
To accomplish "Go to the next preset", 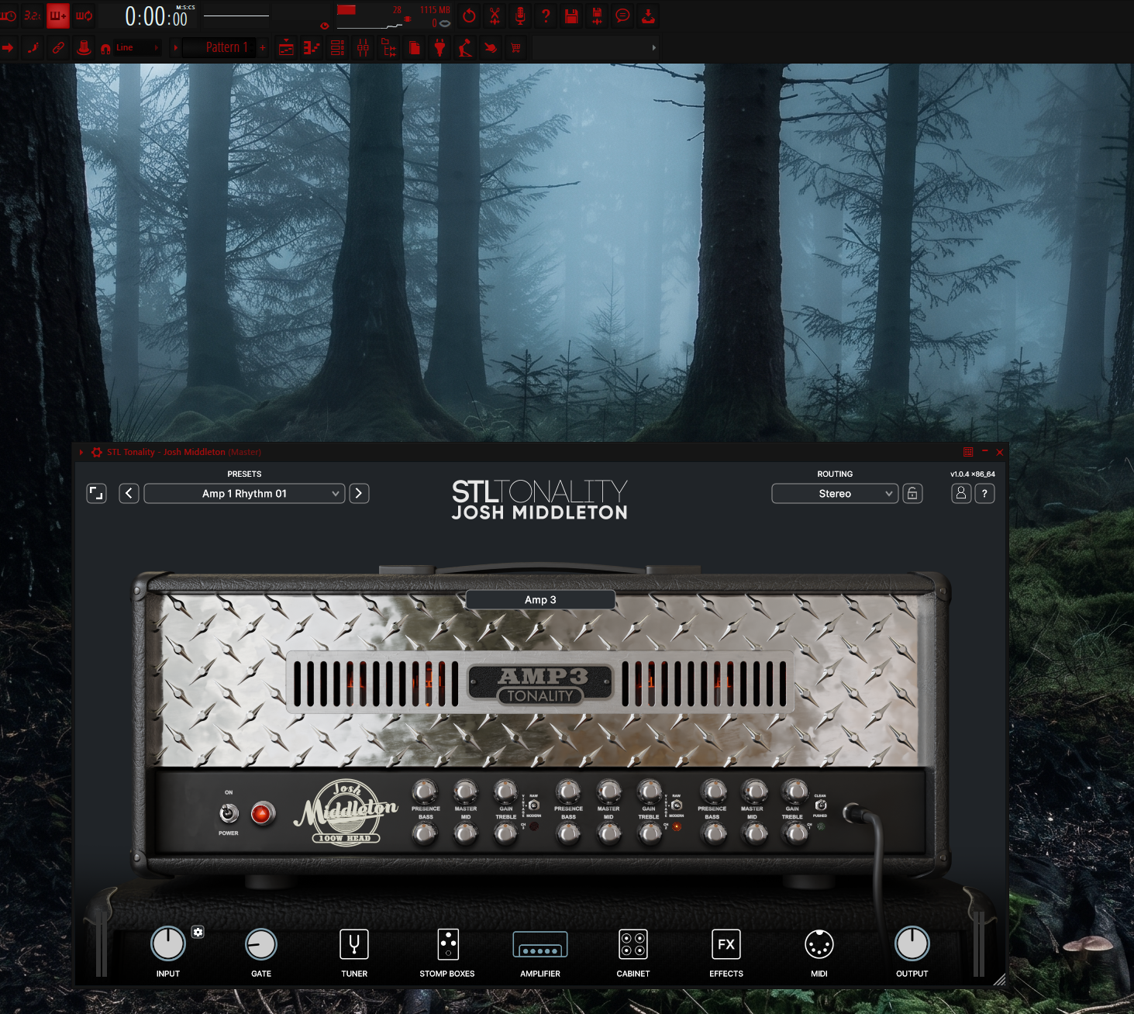I will [x=359, y=493].
